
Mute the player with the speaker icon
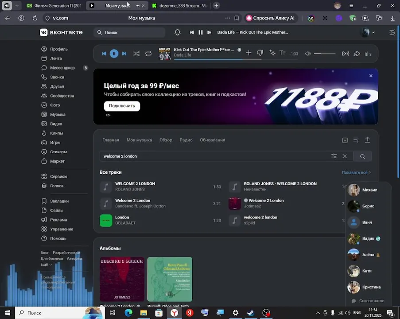pos(308,54)
